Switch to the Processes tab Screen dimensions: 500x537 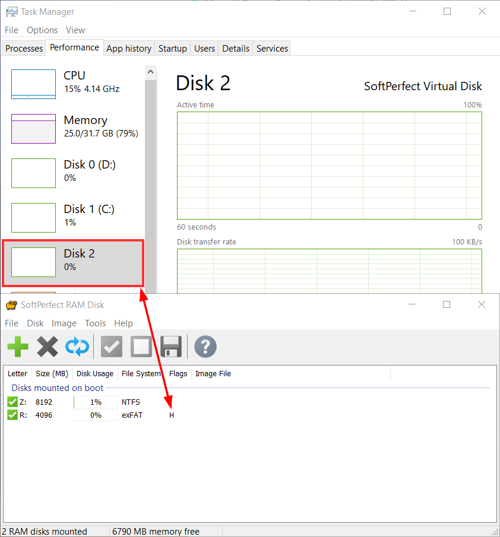24,48
